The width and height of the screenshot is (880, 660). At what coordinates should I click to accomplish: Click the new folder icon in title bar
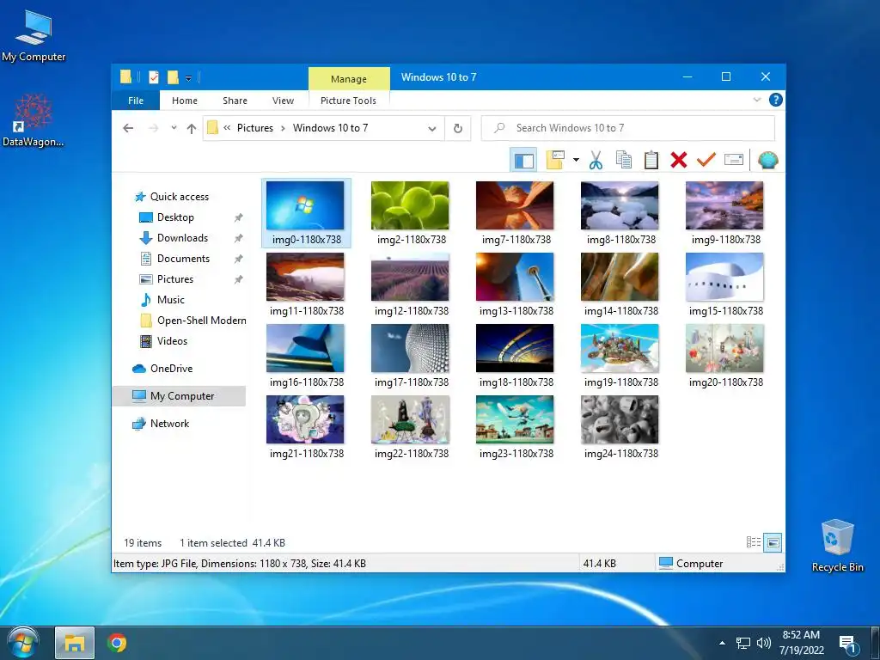173,77
